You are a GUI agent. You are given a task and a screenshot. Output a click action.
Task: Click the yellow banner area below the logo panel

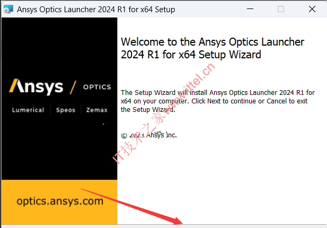click(x=59, y=202)
